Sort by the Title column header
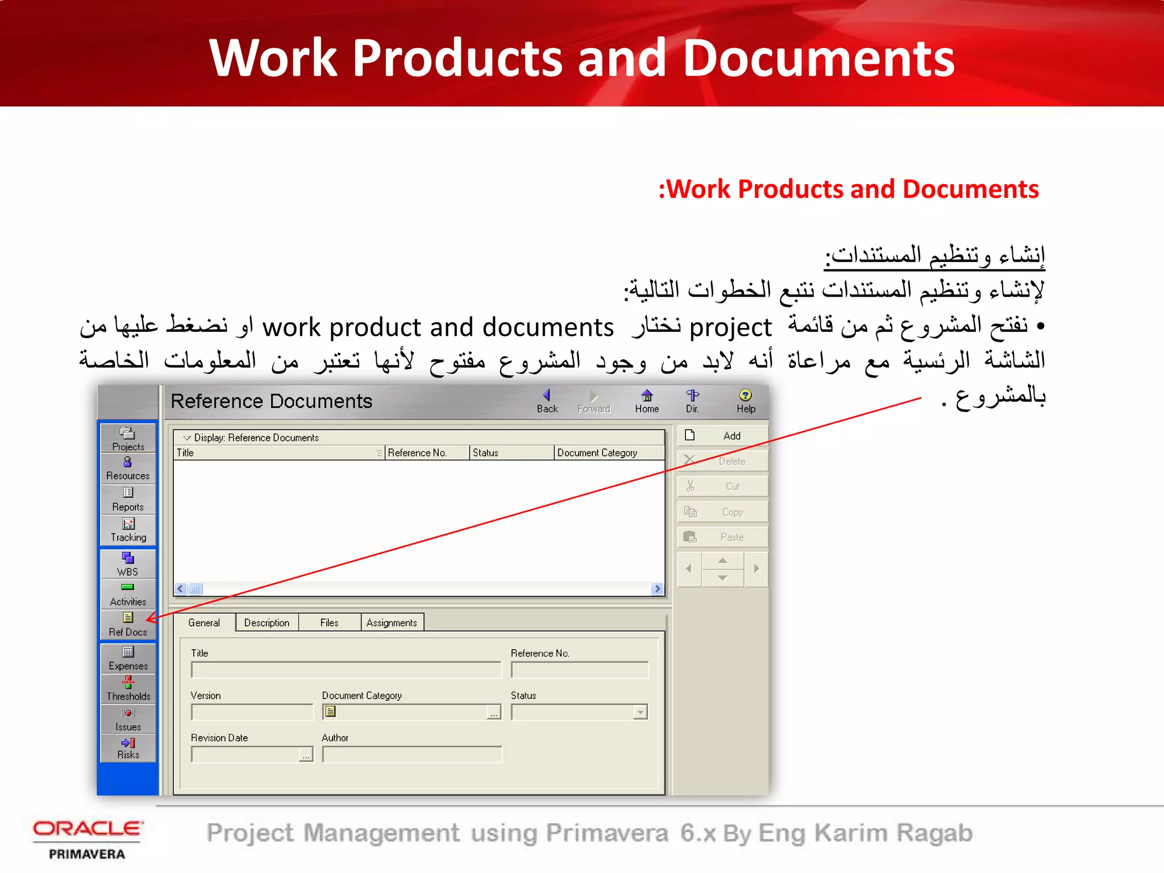The height and width of the screenshot is (873, 1164). [x=279, y=453]
